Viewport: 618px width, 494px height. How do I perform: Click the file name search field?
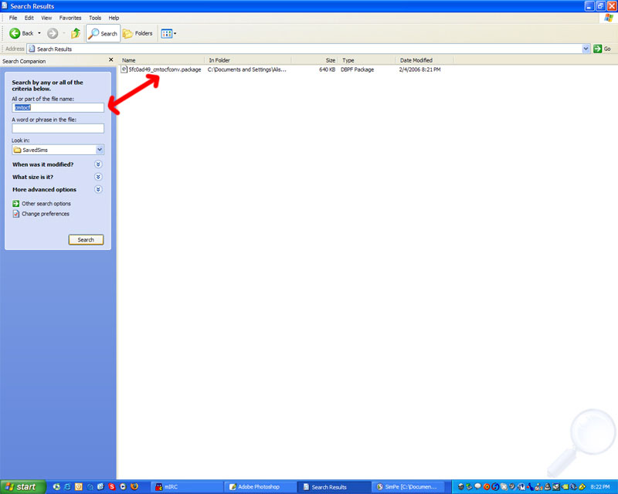click(58, 107)
